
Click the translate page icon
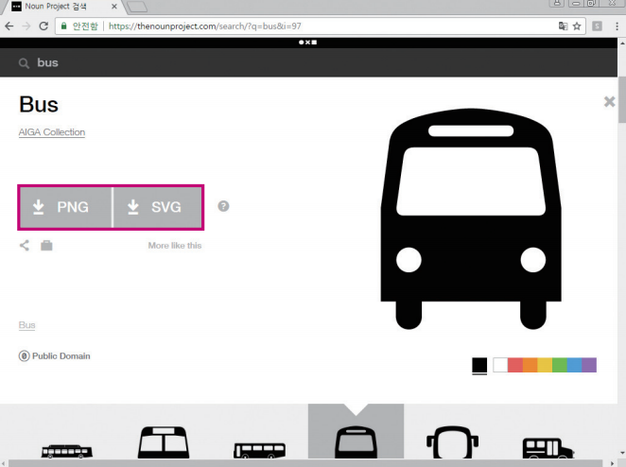pos(563,26)
